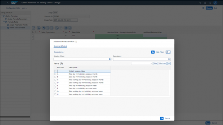Select Assign Parameter Priority in tree
Image resolution: width=223 pixels, height=125 pixels.
pos(19,25)
